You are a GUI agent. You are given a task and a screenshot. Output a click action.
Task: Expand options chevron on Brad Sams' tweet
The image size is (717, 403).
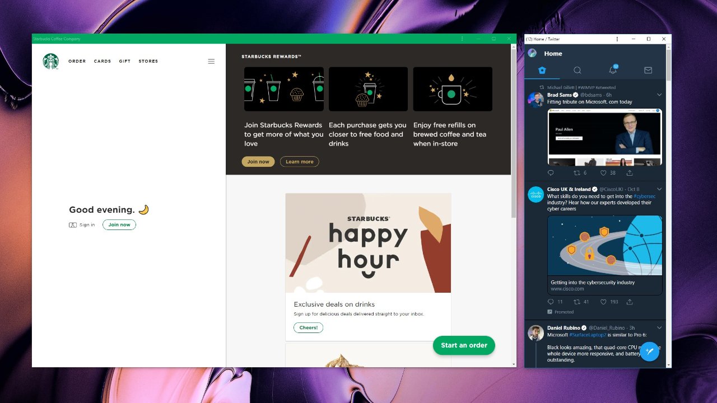659,95
